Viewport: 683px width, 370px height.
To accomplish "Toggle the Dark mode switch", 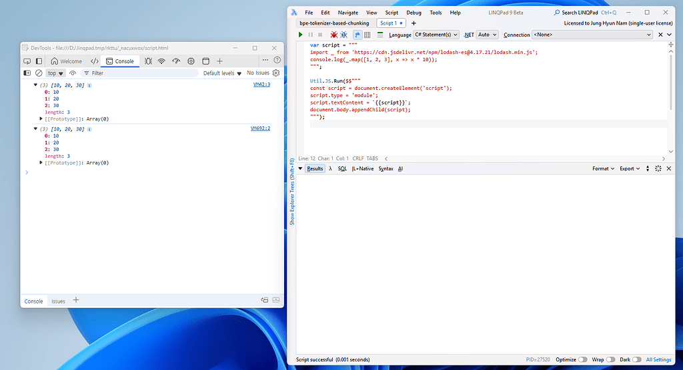I will click(637, 359).
